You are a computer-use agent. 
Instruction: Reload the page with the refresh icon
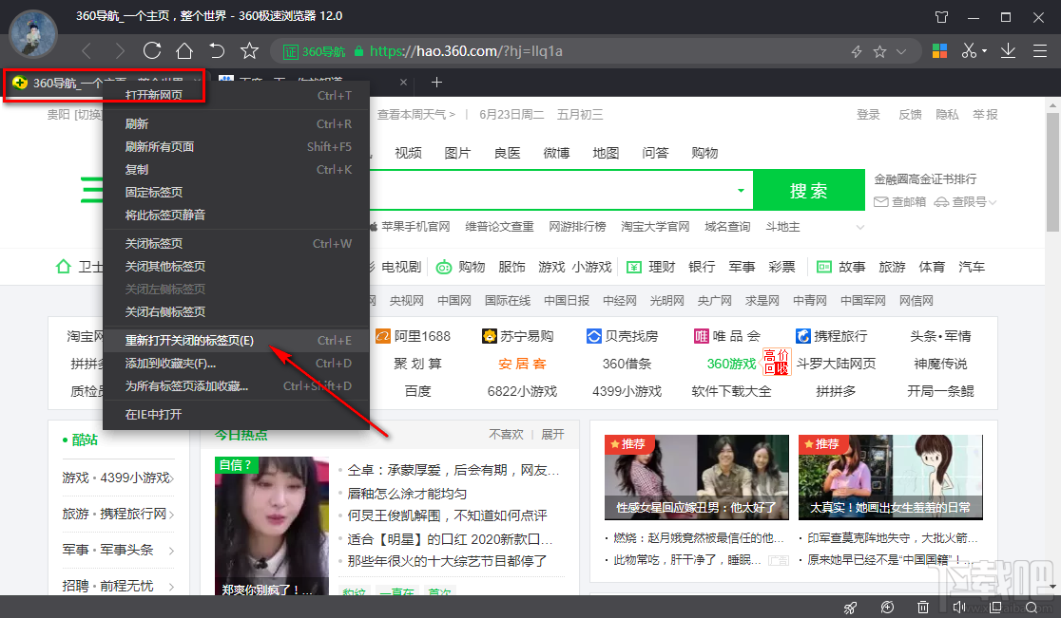151,51
